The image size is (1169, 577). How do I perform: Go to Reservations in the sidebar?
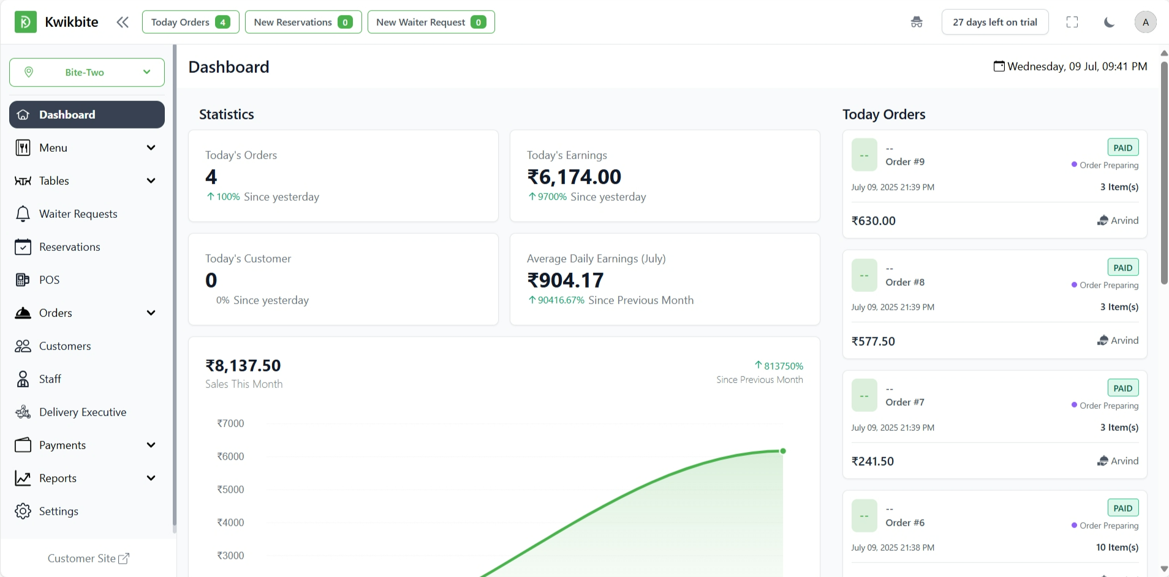pos(69,247)
